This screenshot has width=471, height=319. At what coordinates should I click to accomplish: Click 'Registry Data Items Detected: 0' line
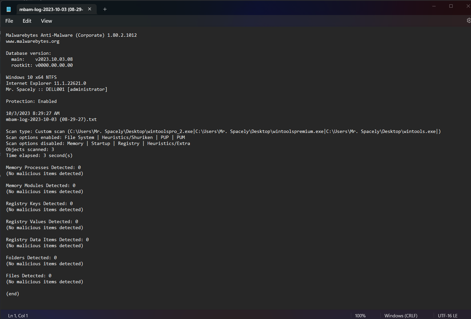point(47,240)
